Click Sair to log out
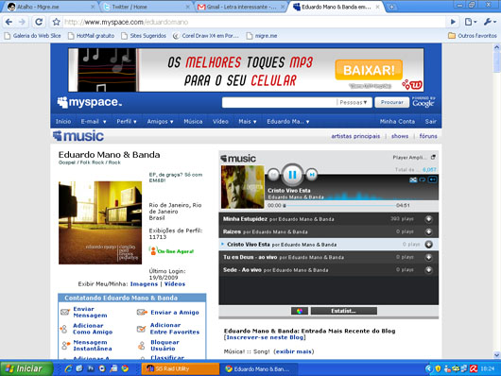This screenshot has width=501, height=376. pyautogui.click(x=430, y=121)
